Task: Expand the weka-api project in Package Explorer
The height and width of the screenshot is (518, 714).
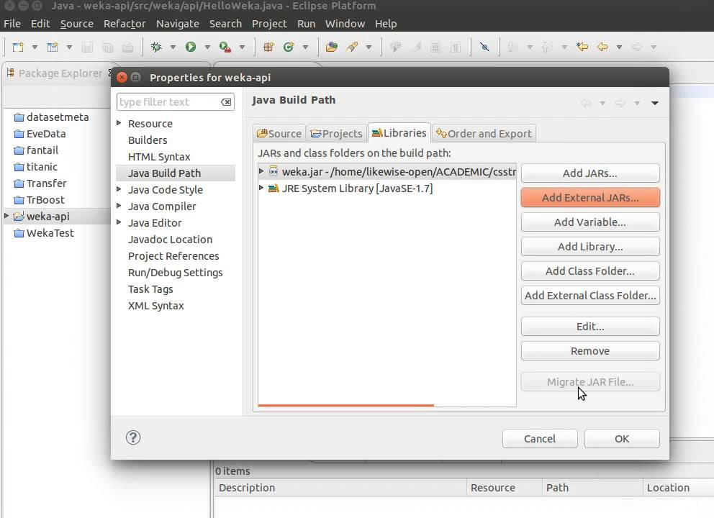Action: click(x=6, y=216)
